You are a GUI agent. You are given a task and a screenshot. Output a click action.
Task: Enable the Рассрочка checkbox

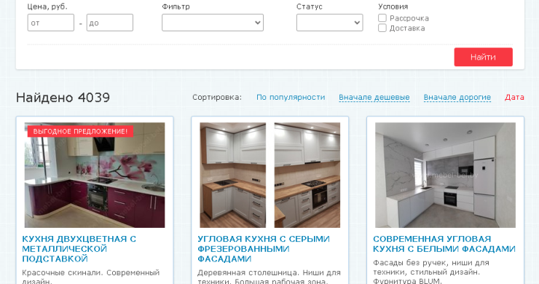382,18
